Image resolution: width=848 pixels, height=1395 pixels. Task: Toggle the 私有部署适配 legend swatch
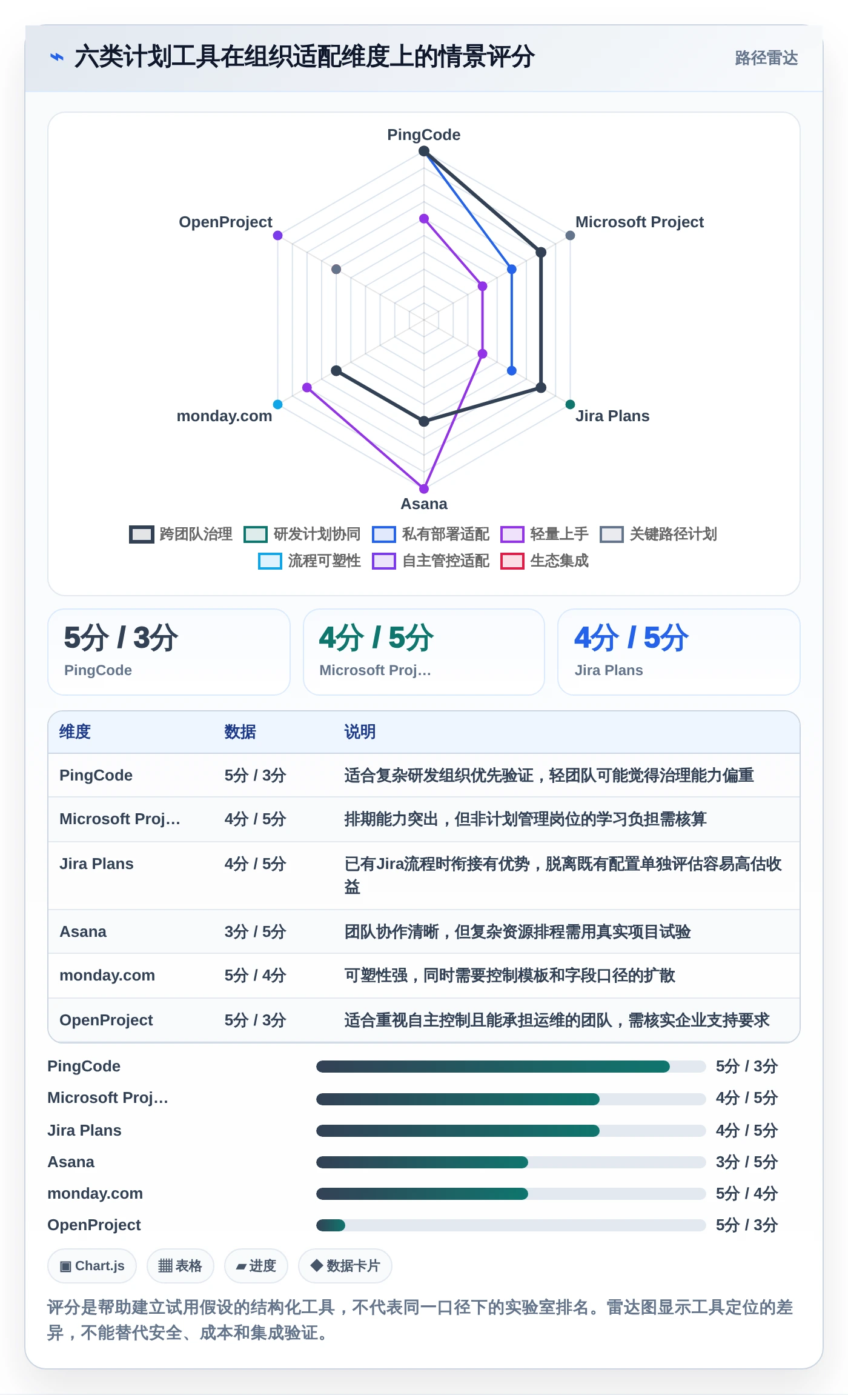pos(384,534)
